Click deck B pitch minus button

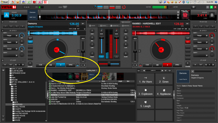pos(134,65)
